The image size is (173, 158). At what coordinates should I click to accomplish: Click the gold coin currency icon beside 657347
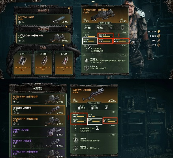(159, 32)
